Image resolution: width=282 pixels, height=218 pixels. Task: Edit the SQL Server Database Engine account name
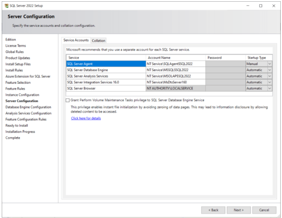[x=175, y=70]
